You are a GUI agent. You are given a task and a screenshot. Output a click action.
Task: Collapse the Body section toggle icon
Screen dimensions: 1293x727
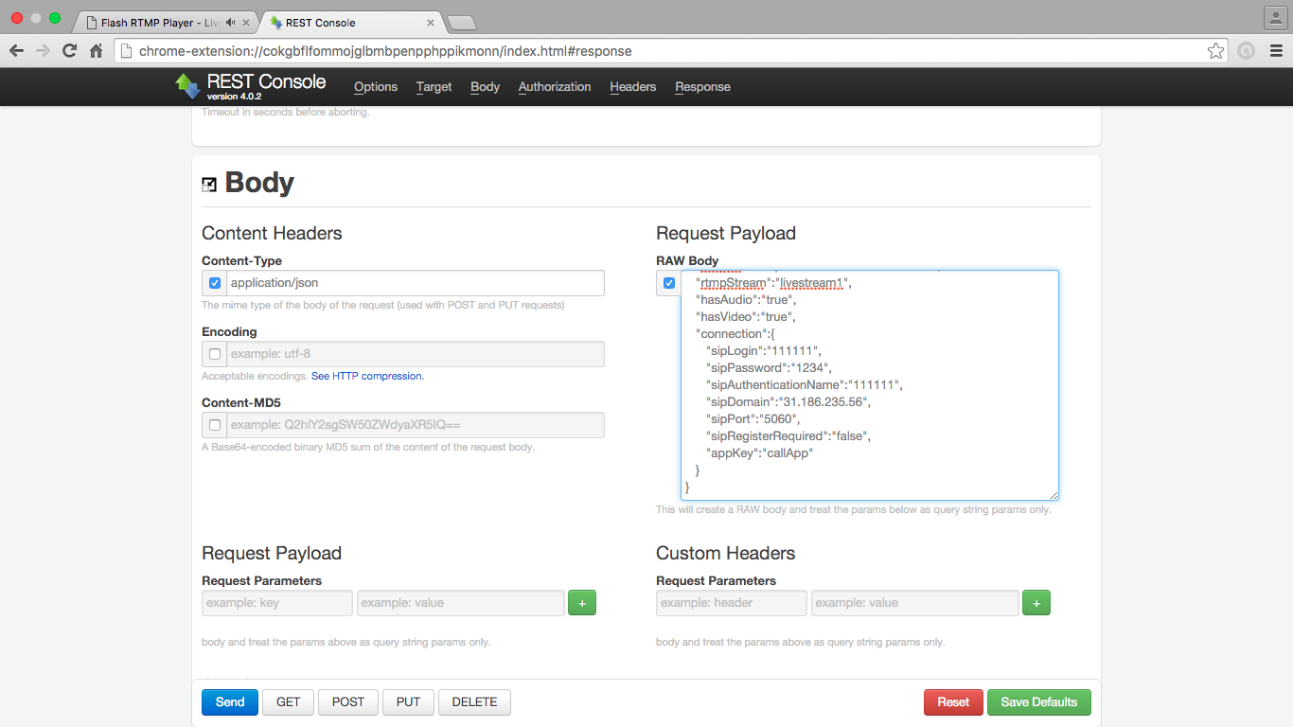(x=209, y=185)
